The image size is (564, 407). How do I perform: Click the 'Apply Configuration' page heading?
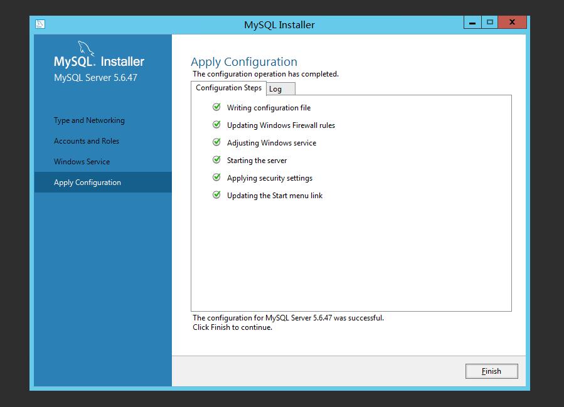pyautogui.click(x=244, y=62)
